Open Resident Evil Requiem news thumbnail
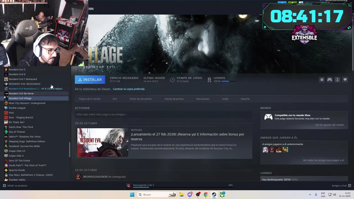This screenshot has height=199, width=354. (x=103, y=142)
